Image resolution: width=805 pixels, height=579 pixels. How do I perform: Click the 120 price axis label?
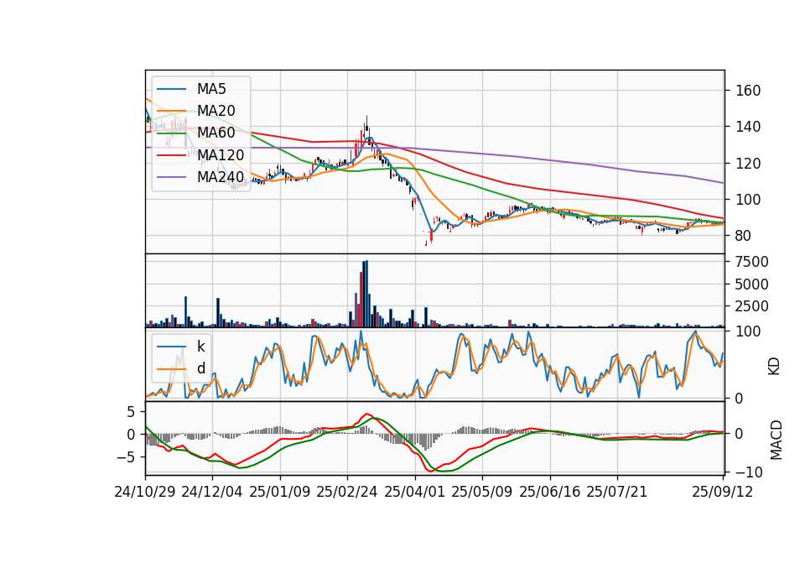click(x=748, y=164)
